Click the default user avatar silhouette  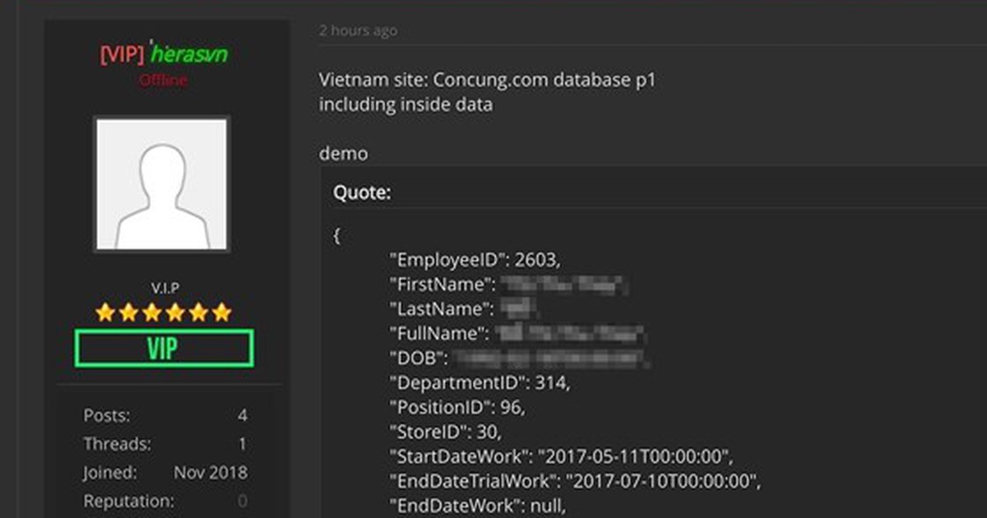coord(162,184)
